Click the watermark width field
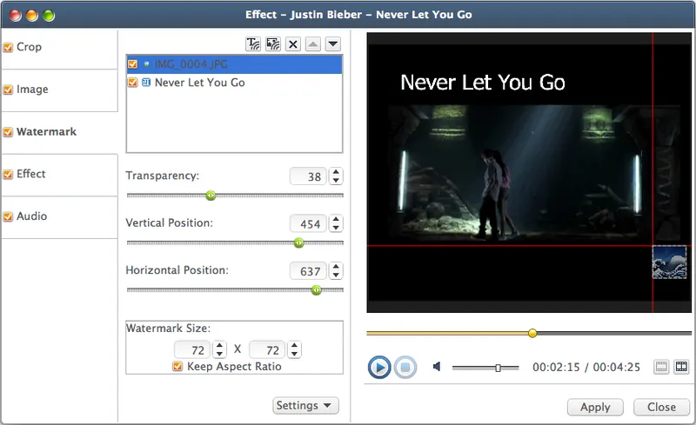This screenshot has height=425, width=696. point(192,349)
